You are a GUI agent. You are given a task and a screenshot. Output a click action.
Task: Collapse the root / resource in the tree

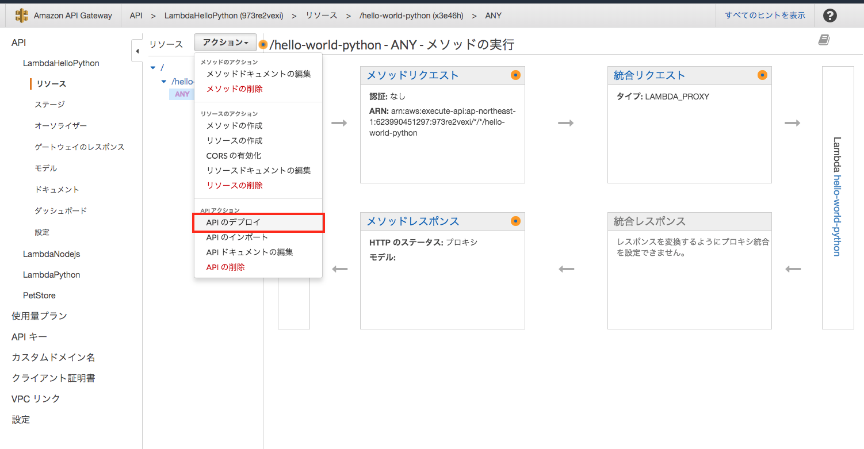[x=153, y=67]
